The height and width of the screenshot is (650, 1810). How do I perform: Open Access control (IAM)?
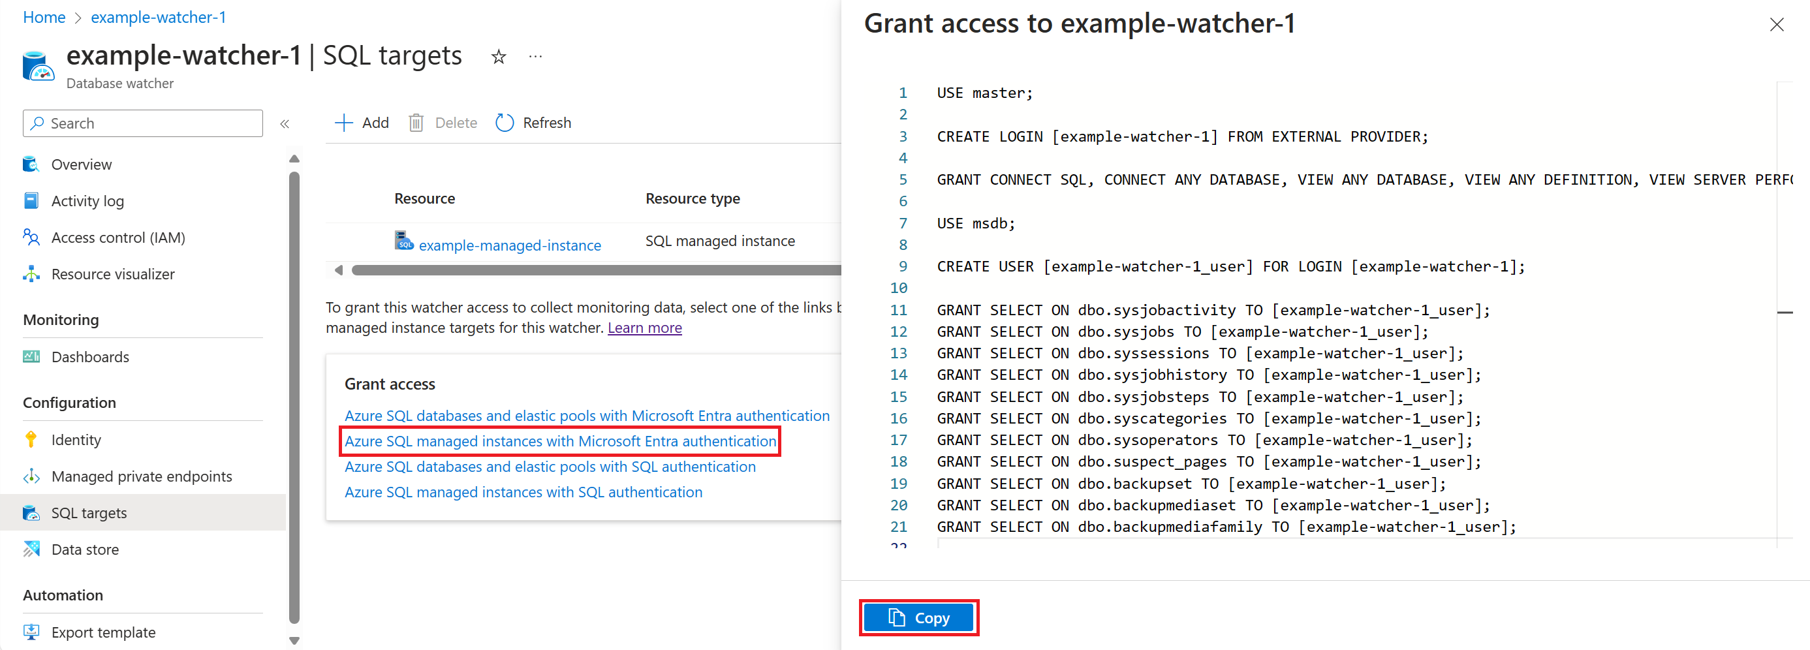117,237
